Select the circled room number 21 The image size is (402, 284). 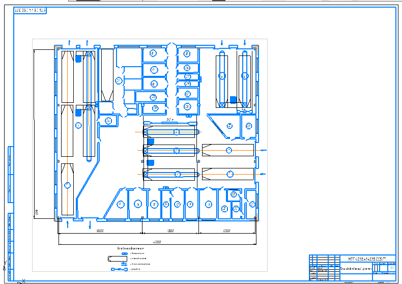coord(119,80)
